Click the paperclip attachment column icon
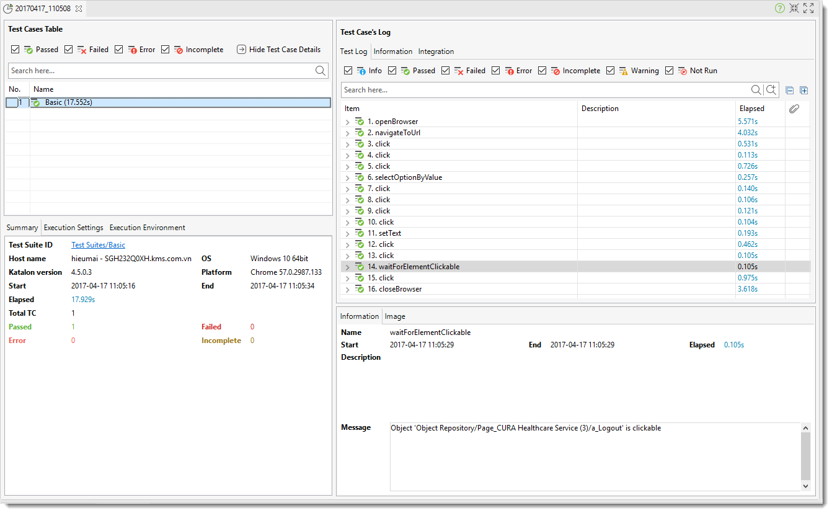Image resolution: width=832 pixels, height=513 pixels. tap(794, 109)
